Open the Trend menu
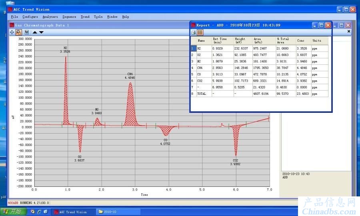 point(85,17)
